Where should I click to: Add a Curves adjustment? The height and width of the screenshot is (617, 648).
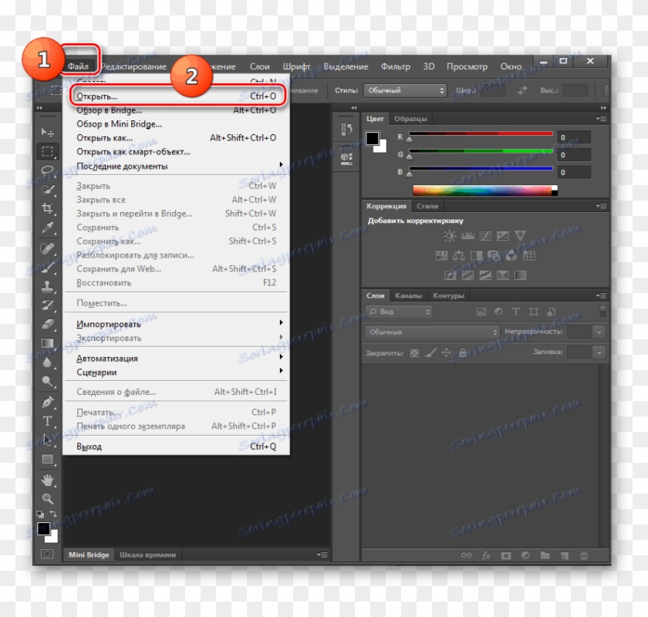click(485, 236)
